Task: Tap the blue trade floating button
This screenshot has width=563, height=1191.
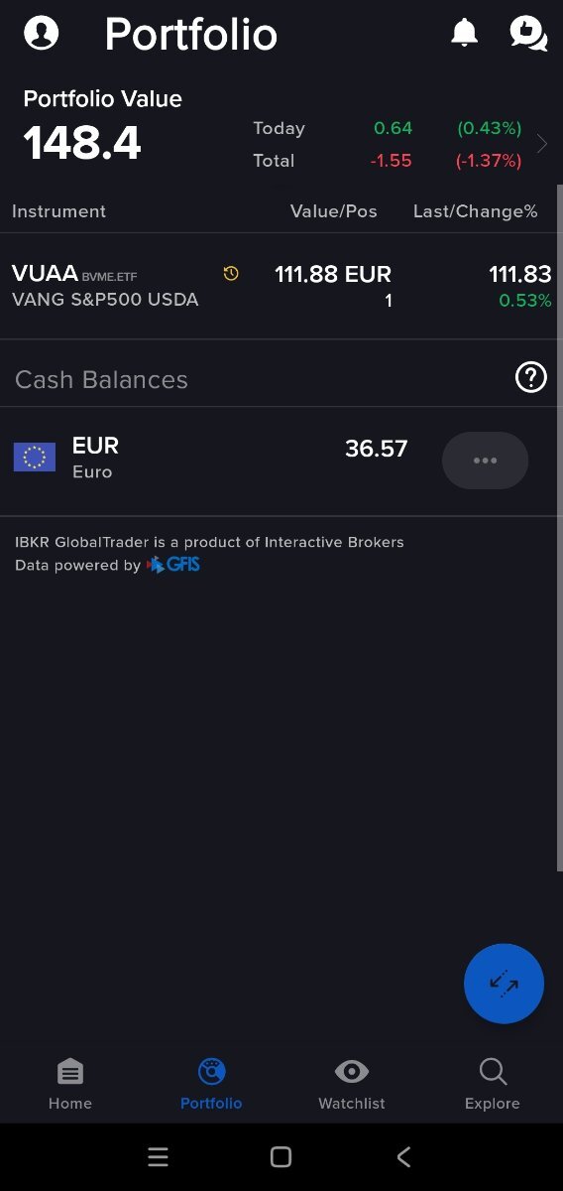Action: (504, 984)
